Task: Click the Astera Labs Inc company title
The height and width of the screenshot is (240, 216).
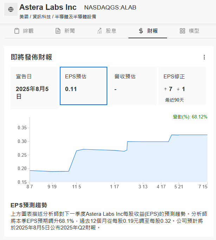Action: 48,7
